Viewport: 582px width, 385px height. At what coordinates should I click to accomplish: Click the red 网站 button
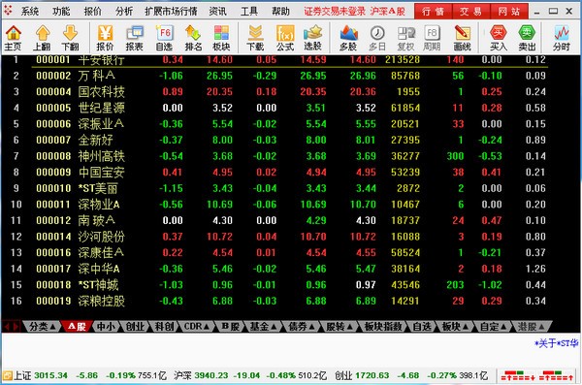(509, 12)
